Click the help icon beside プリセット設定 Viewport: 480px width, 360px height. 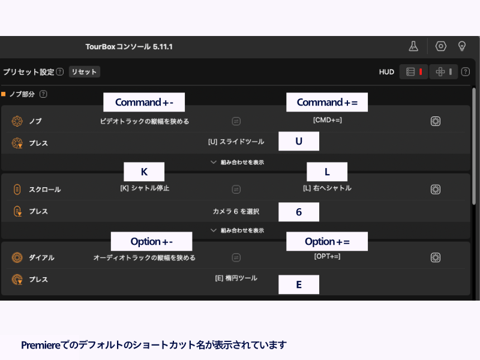coord(60,72)
